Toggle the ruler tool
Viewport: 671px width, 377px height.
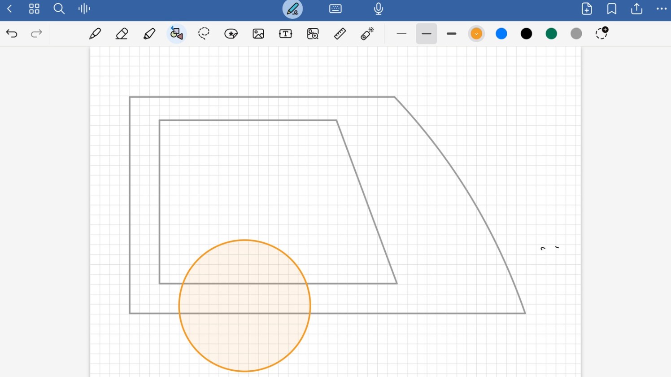coord(340,34)
